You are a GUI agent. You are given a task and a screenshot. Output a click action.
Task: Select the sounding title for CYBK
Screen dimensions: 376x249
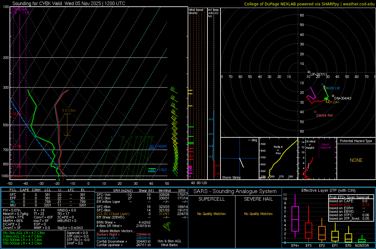69,3
